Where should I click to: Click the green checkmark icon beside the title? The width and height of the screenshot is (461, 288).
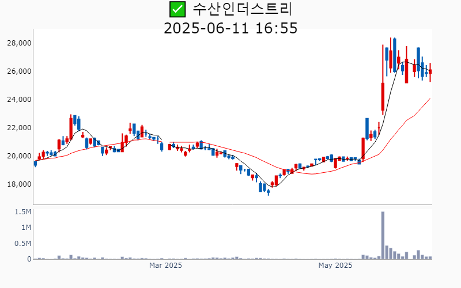(x=177, y=9)
